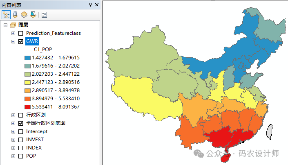The image size is (288, 165).
Task: Click legend label 3.894979 - 5.533410
Action: pos(56,99)
